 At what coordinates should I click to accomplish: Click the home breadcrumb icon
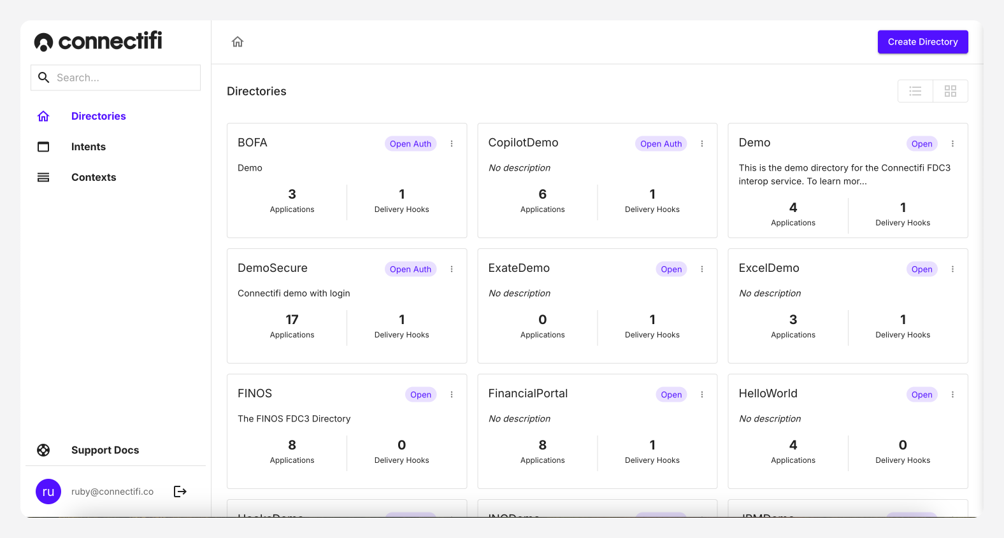point(238,42)
